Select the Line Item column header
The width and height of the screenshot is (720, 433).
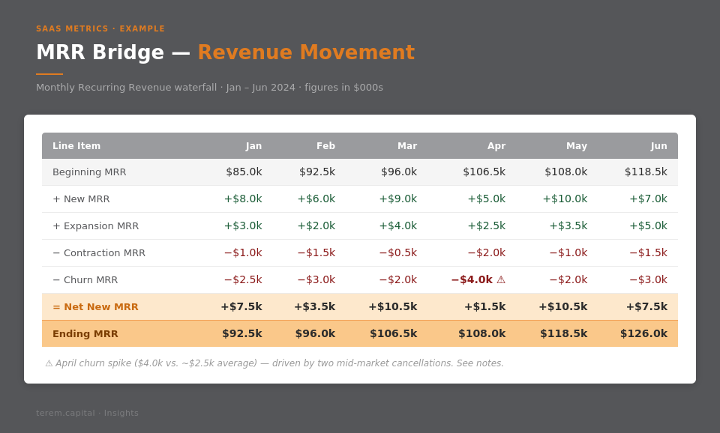(x=76, y=146)
